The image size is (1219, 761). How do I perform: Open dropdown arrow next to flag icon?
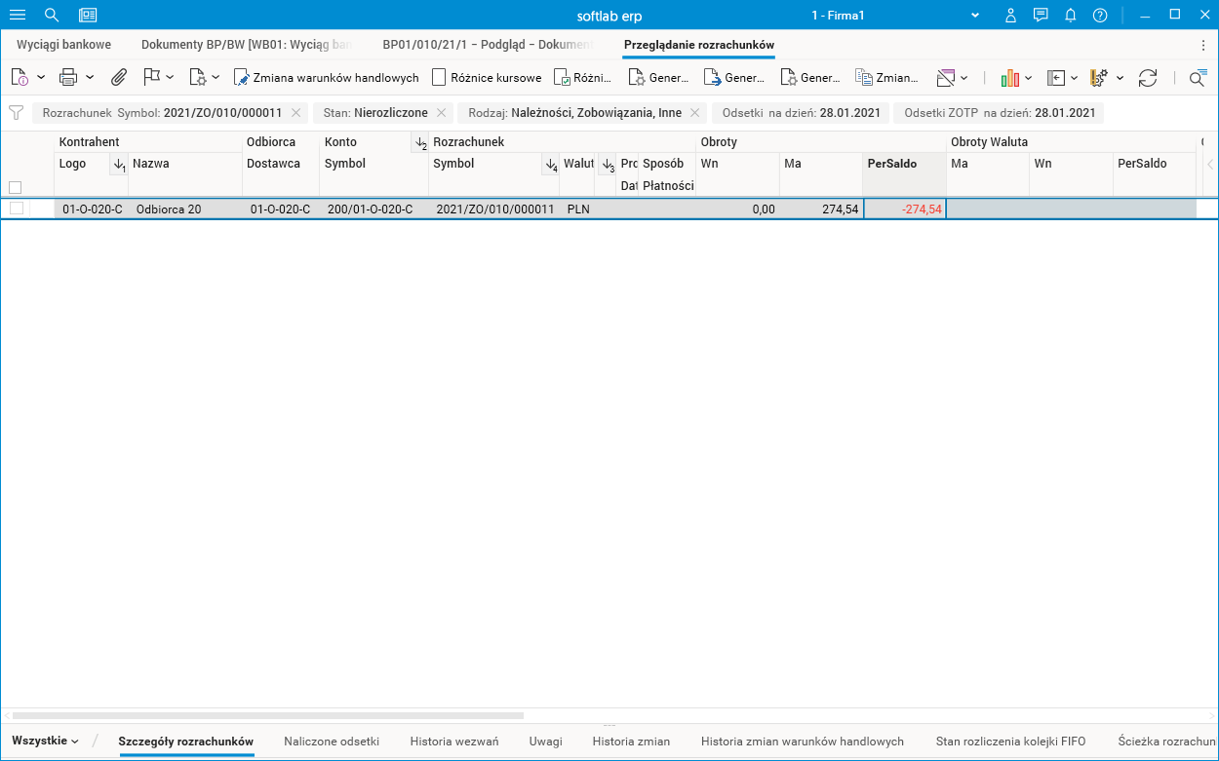click(x=170, y=77)
